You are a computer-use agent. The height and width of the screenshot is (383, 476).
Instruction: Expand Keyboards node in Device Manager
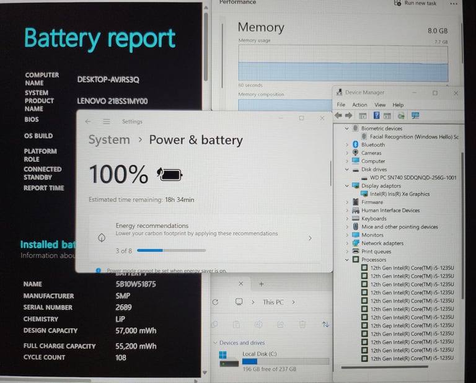tap(346, 219)
